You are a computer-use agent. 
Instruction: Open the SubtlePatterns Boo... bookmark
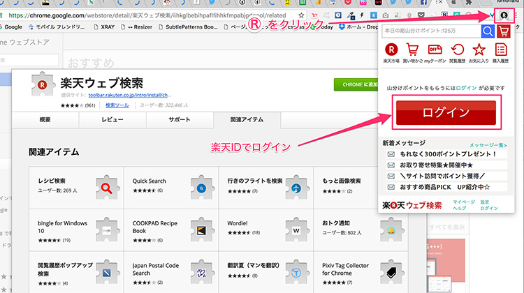pyautogui.click(x=188, y=27)
